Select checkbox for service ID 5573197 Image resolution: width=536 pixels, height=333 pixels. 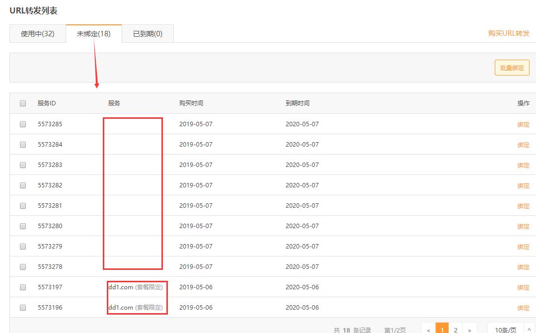tap(23, 287)
